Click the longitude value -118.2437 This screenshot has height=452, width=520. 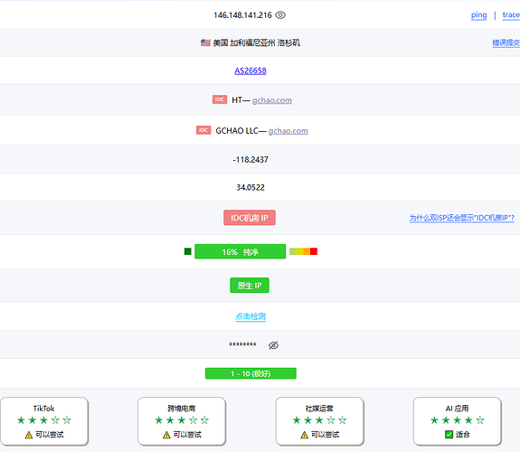[251, 160]
